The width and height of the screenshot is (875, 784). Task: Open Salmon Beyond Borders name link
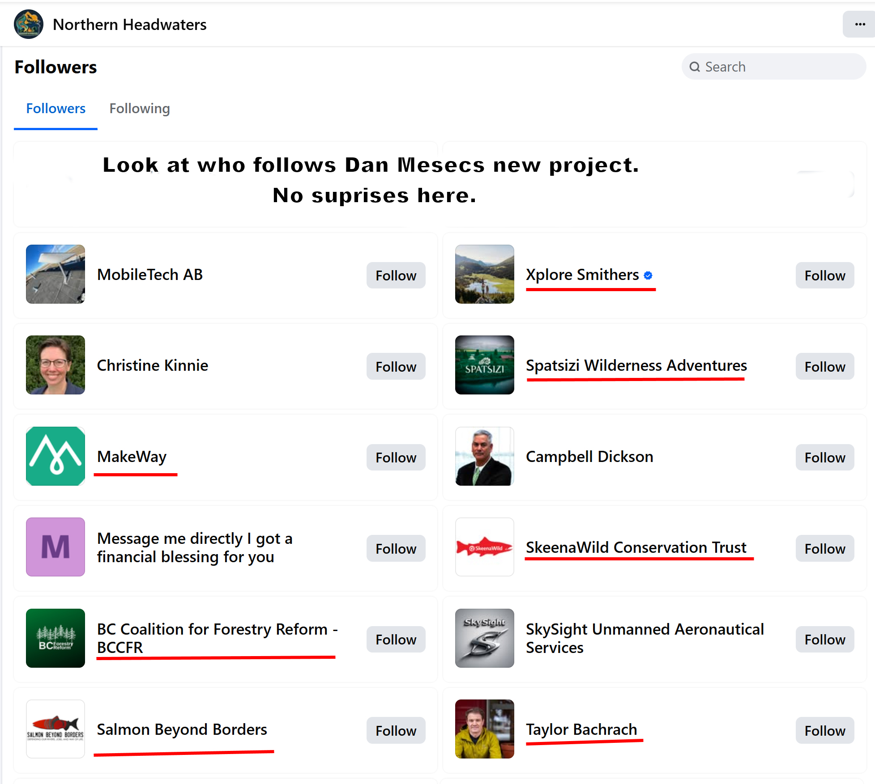click(x=182, y=729)
